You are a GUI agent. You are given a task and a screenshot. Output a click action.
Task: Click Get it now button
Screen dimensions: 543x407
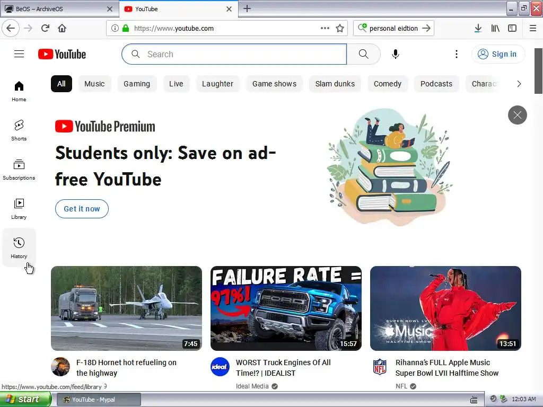click(82, 209)
